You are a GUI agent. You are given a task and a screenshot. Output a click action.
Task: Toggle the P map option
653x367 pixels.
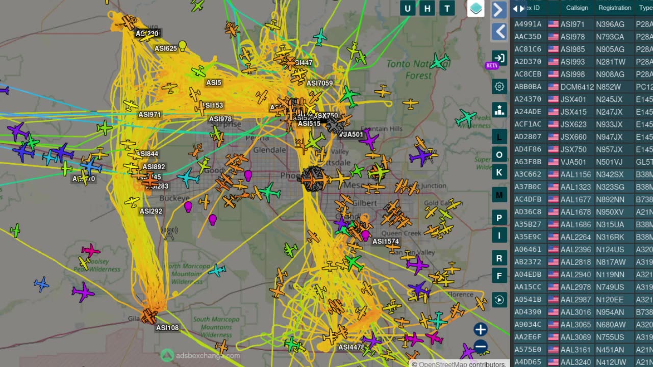499,218
